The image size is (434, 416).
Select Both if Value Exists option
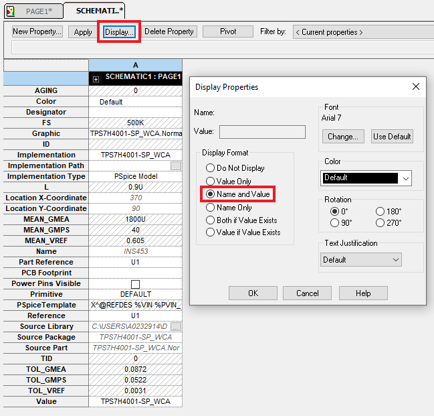coord(211,220)
